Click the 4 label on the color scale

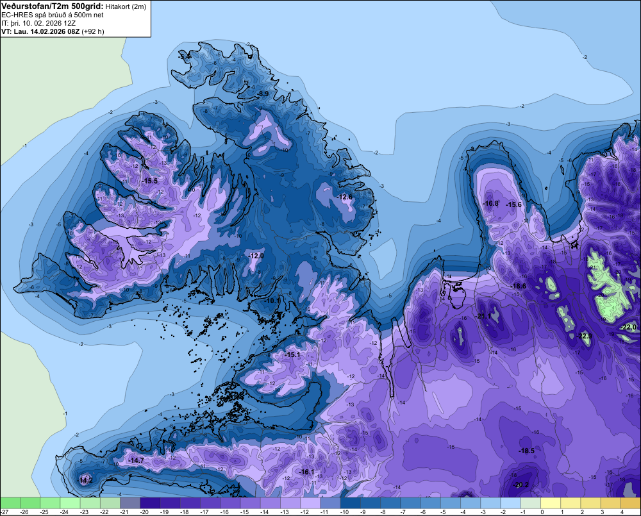click(x=622, y=512)
